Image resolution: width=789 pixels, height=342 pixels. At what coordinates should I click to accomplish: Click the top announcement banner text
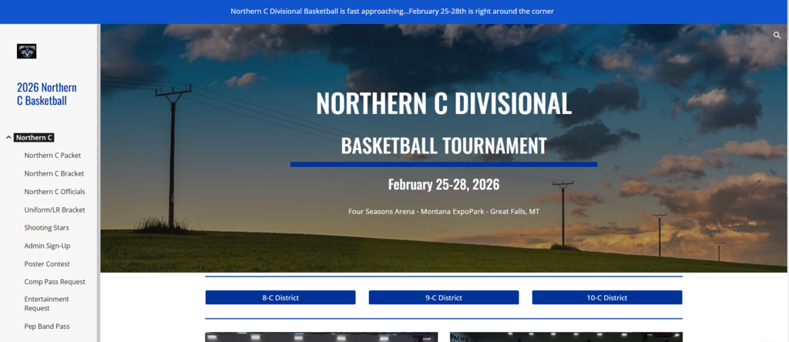tap(392, 12)
